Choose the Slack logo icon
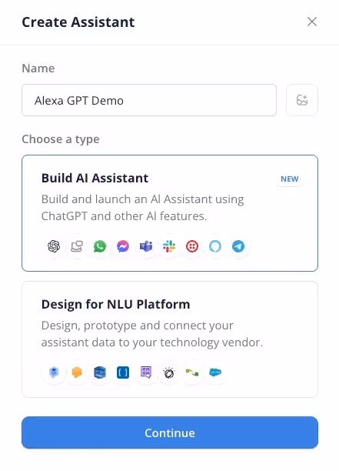Viewport: 339px width, 471px height. point(169,246)
